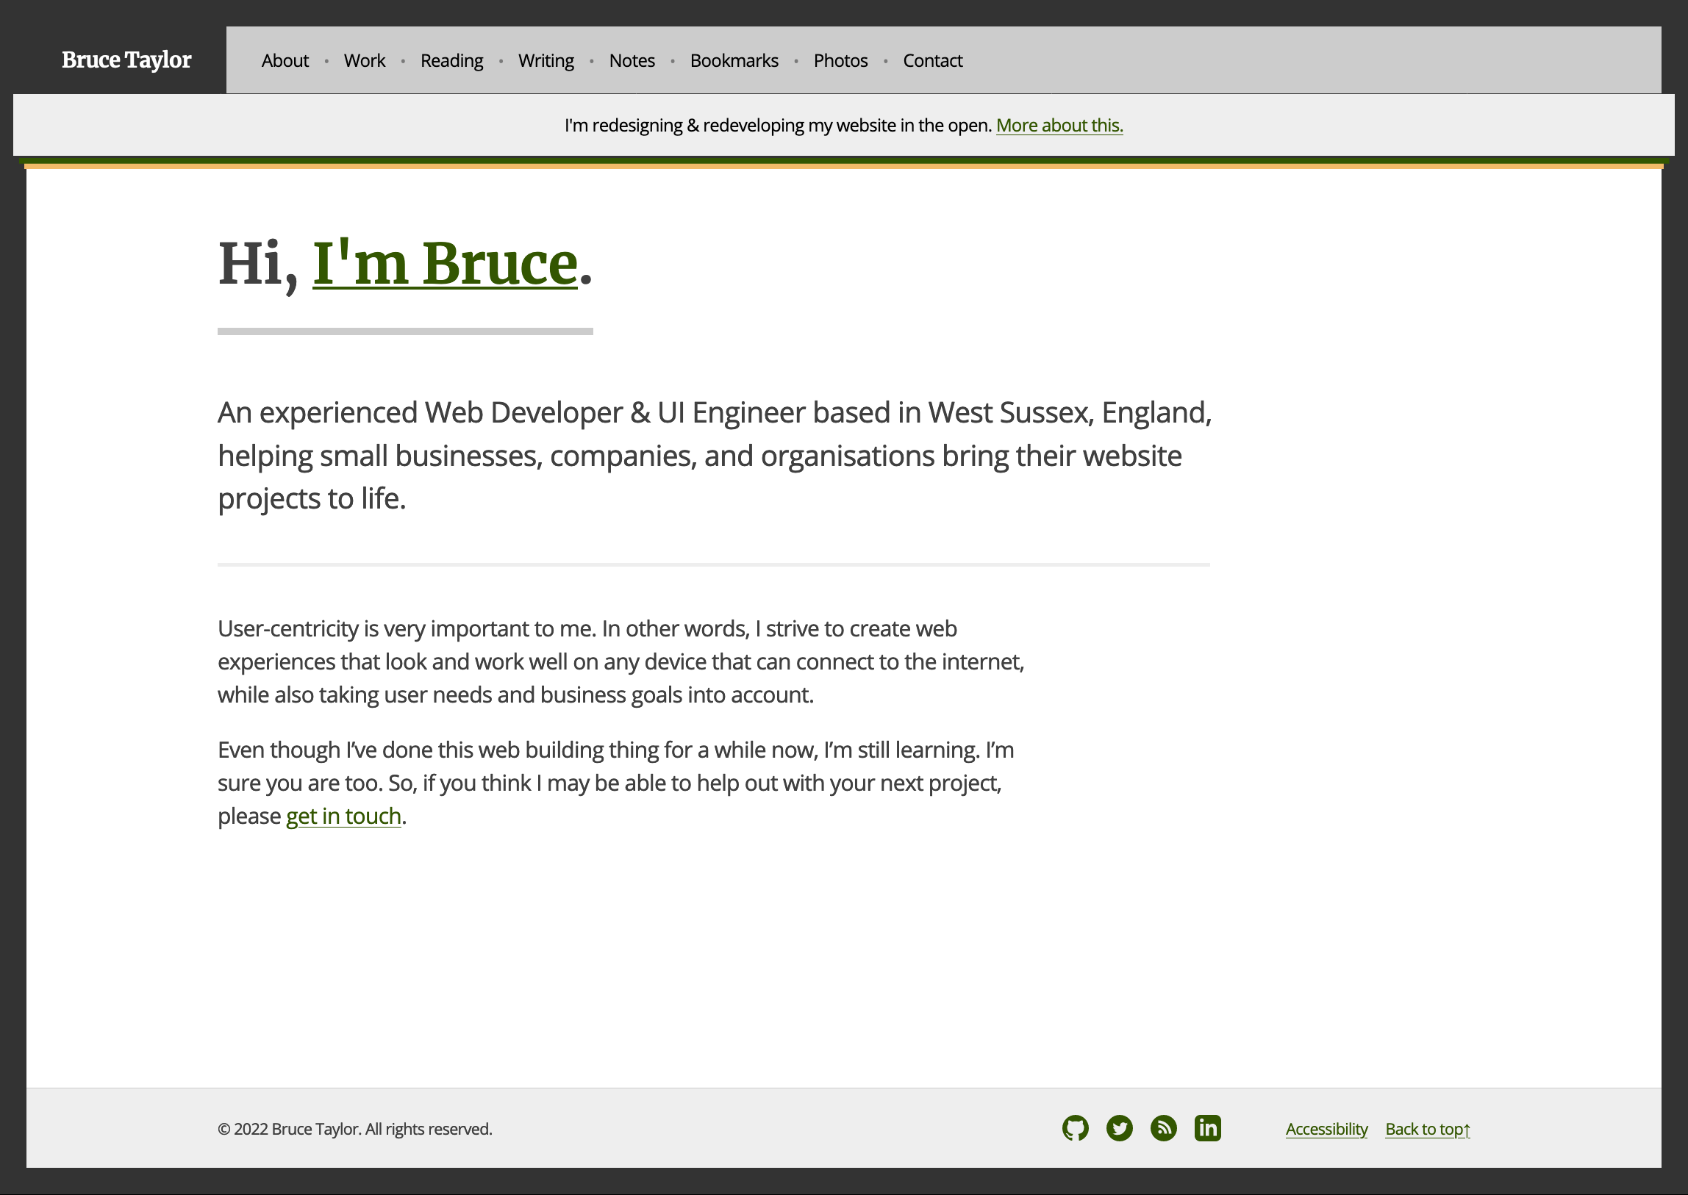Viewport: 1688px width, 1195px height.
Task: Click the copyright text in footer
Action: pyautogui.click(x=355, y=1129)
